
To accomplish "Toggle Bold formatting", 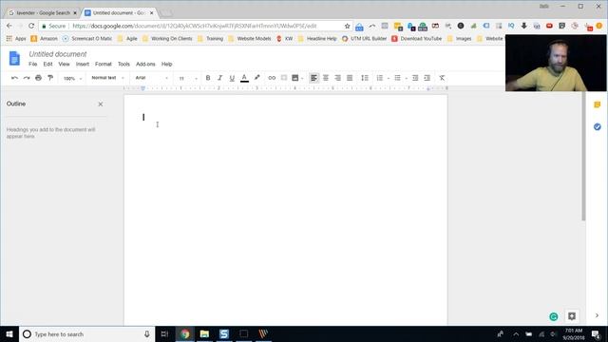I will click(x=208, y=78).
